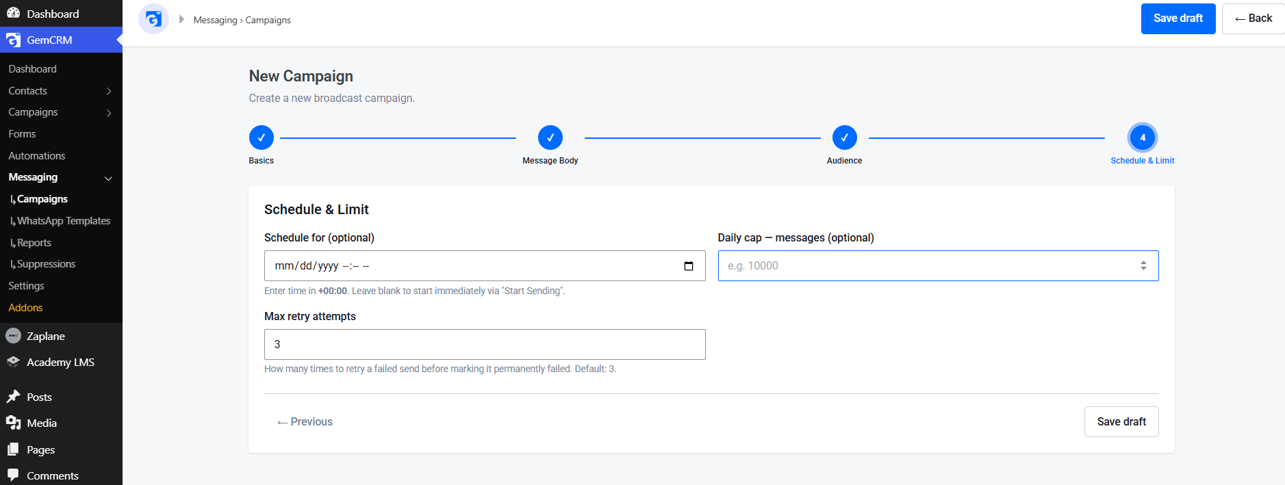
Task: Click the Basics step checkmark circle
Action: (262, 137)
